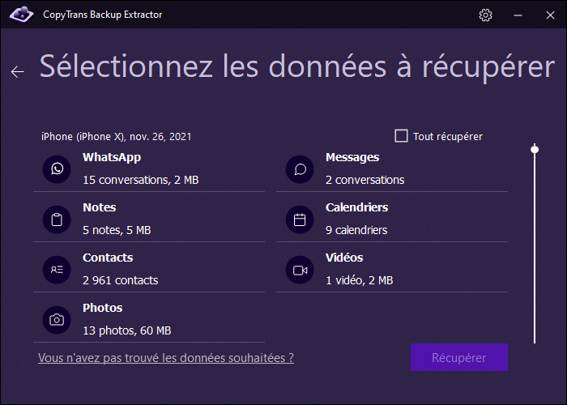Click the Récupérer button

point(459,357)
